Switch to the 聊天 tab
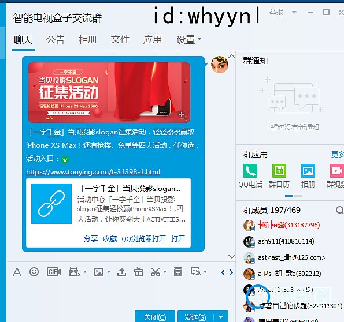Image resolution: width=344 pixels, height=322 pixels. click(23, 40)
